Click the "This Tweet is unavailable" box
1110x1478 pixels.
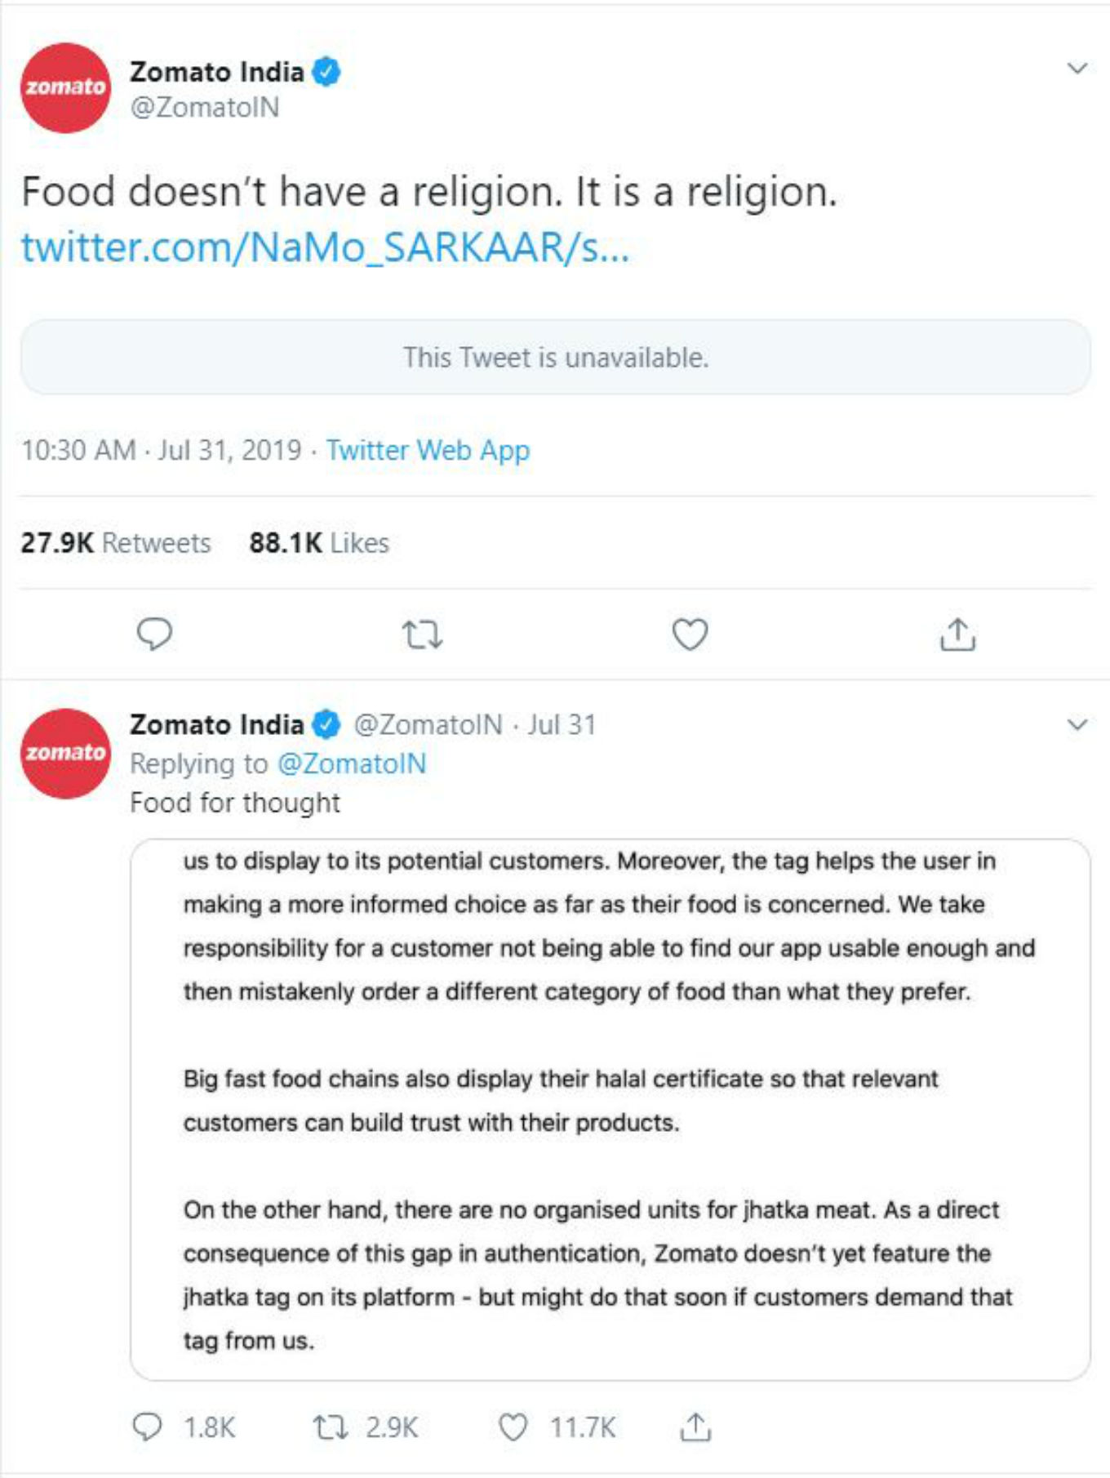click(x=555, y=355)
